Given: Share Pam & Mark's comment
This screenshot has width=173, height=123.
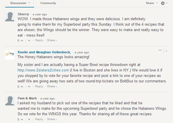Looking at the screenshot, I should pyautogui.click(x=52, y=119).
